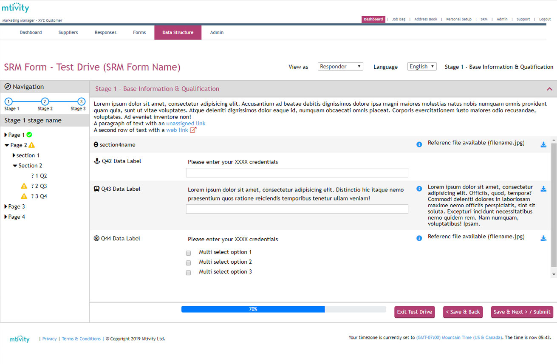
Task: Click Logout in the top bar
Action: (x=545, y=20)
